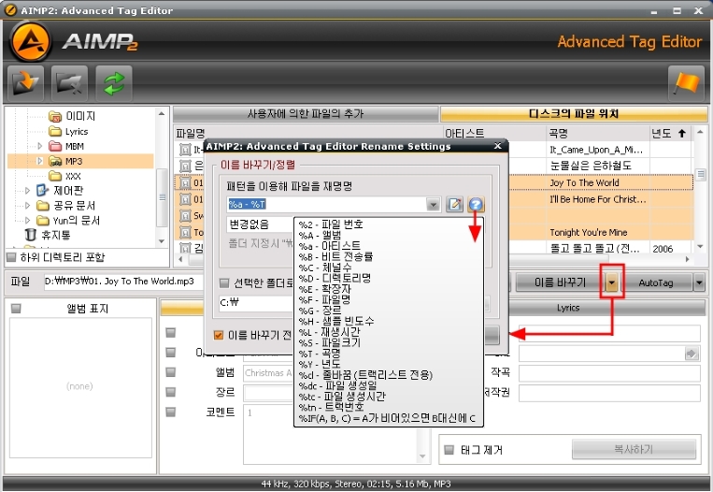Click the file icon of I'll Be Home row

[x=185, y=199]
